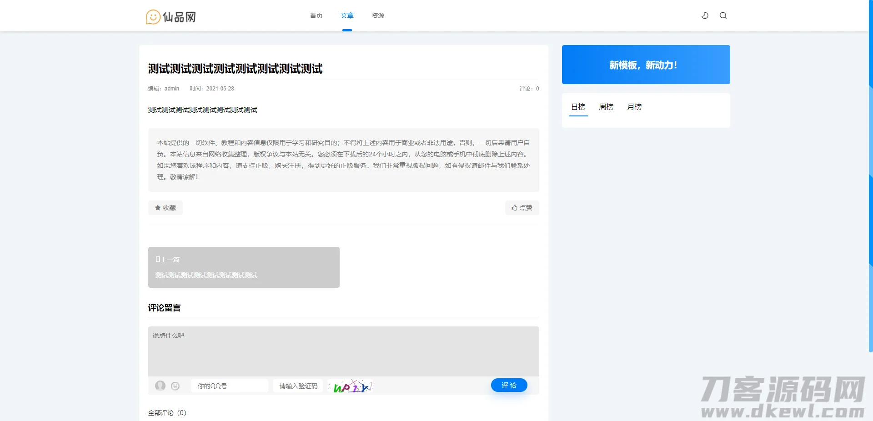Select the star icon inside 收藏 button
The image size is (873, 421).
coord(157,208)
